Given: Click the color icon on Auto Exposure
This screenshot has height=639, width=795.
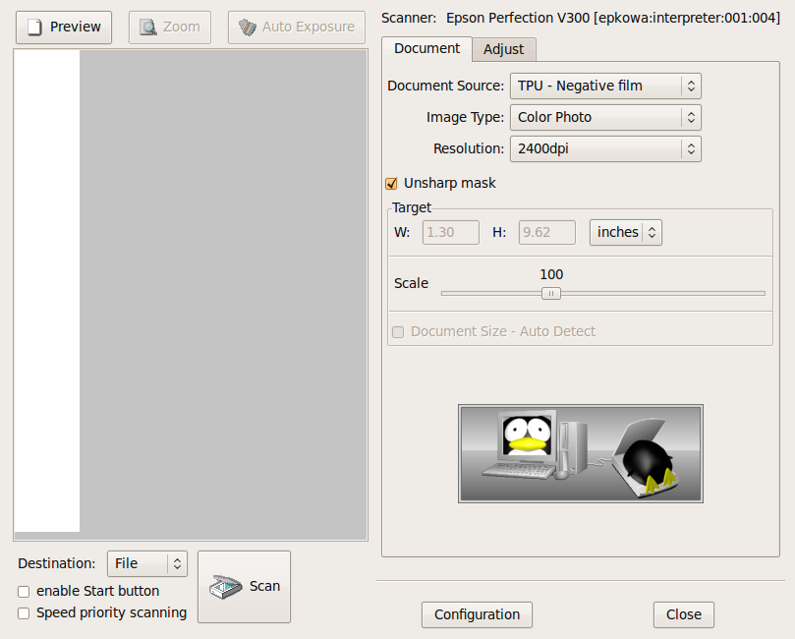Looking at the screenshot, I should tap(248, 28).
